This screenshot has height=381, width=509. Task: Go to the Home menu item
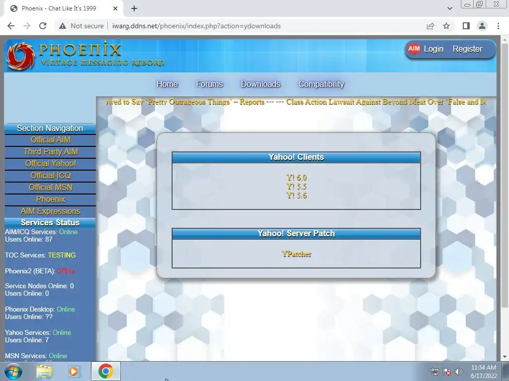167,84
